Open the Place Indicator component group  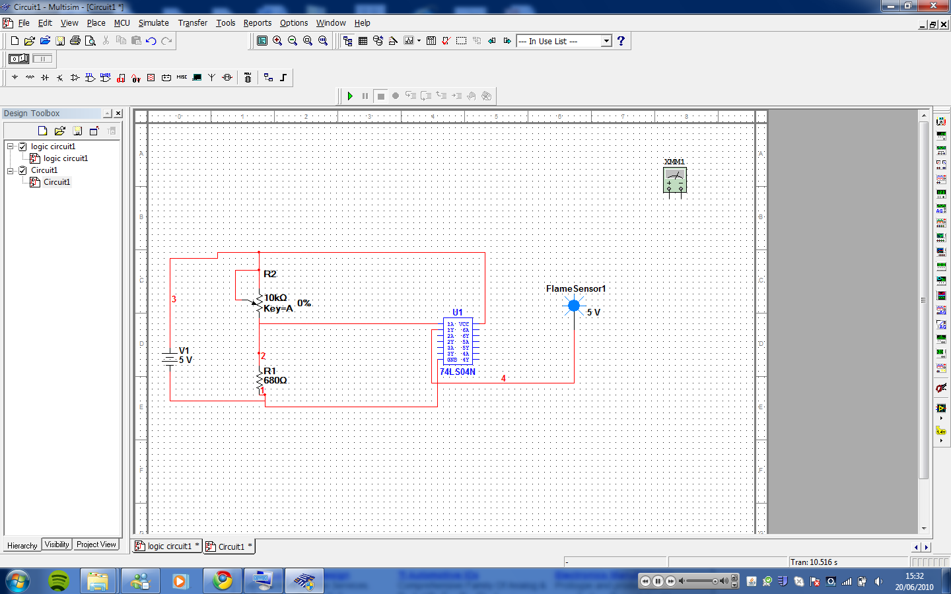pyautogui.click(x=151, y=78)
